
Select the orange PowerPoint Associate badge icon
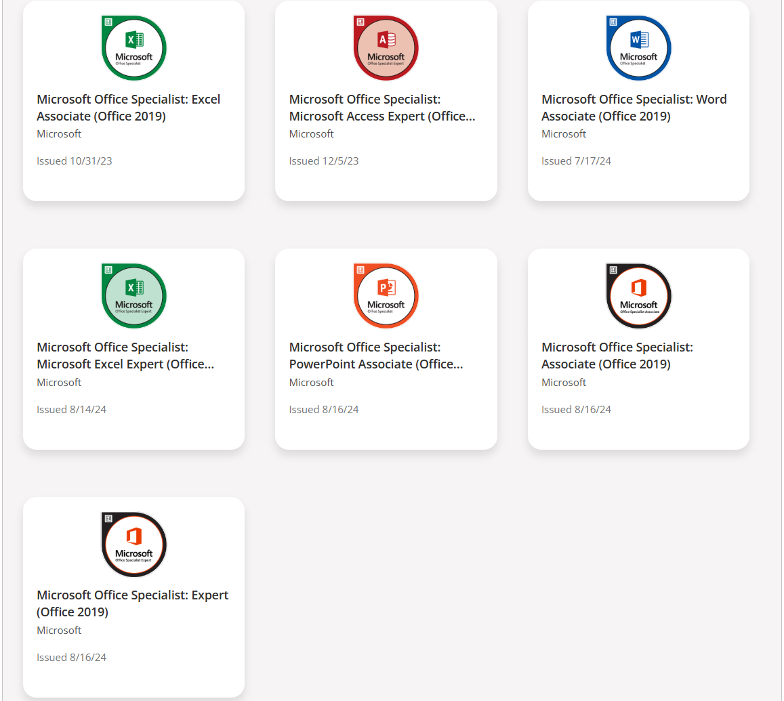386,296
